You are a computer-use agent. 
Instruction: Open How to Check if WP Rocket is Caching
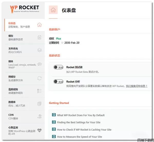tap(84, 130)
